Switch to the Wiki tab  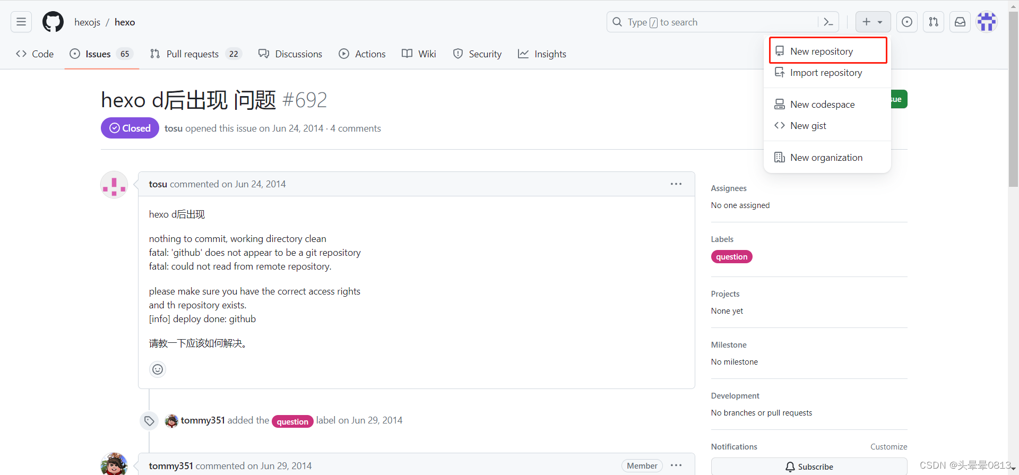pos(419,54)
